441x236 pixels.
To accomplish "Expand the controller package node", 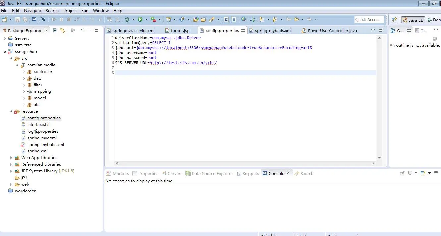I will pos(24,72).
